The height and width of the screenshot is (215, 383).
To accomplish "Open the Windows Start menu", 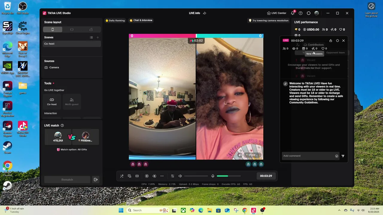I will [121, 210].
